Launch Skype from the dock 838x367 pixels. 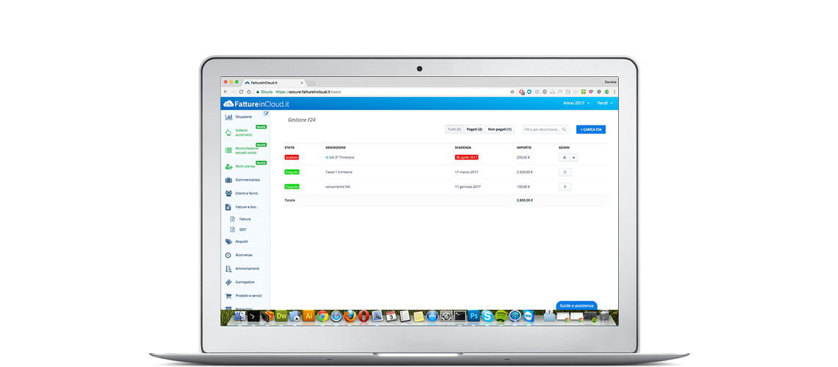(487, 316)
